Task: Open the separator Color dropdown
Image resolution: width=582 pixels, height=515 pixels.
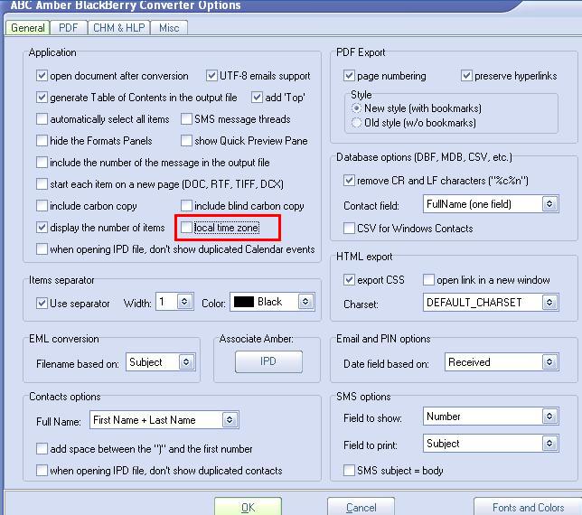Action: tap(305, 302)
